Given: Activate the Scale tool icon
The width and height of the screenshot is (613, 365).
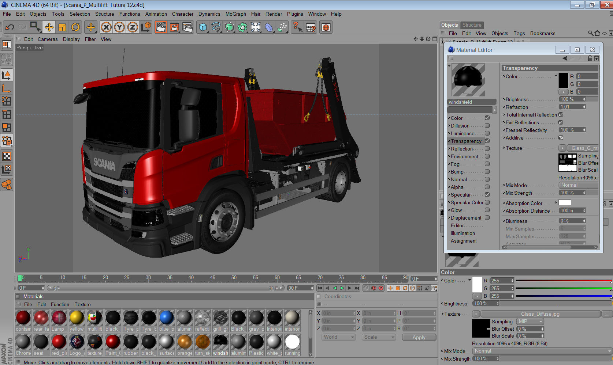Looking at the screenshot, I should point(62,27).
